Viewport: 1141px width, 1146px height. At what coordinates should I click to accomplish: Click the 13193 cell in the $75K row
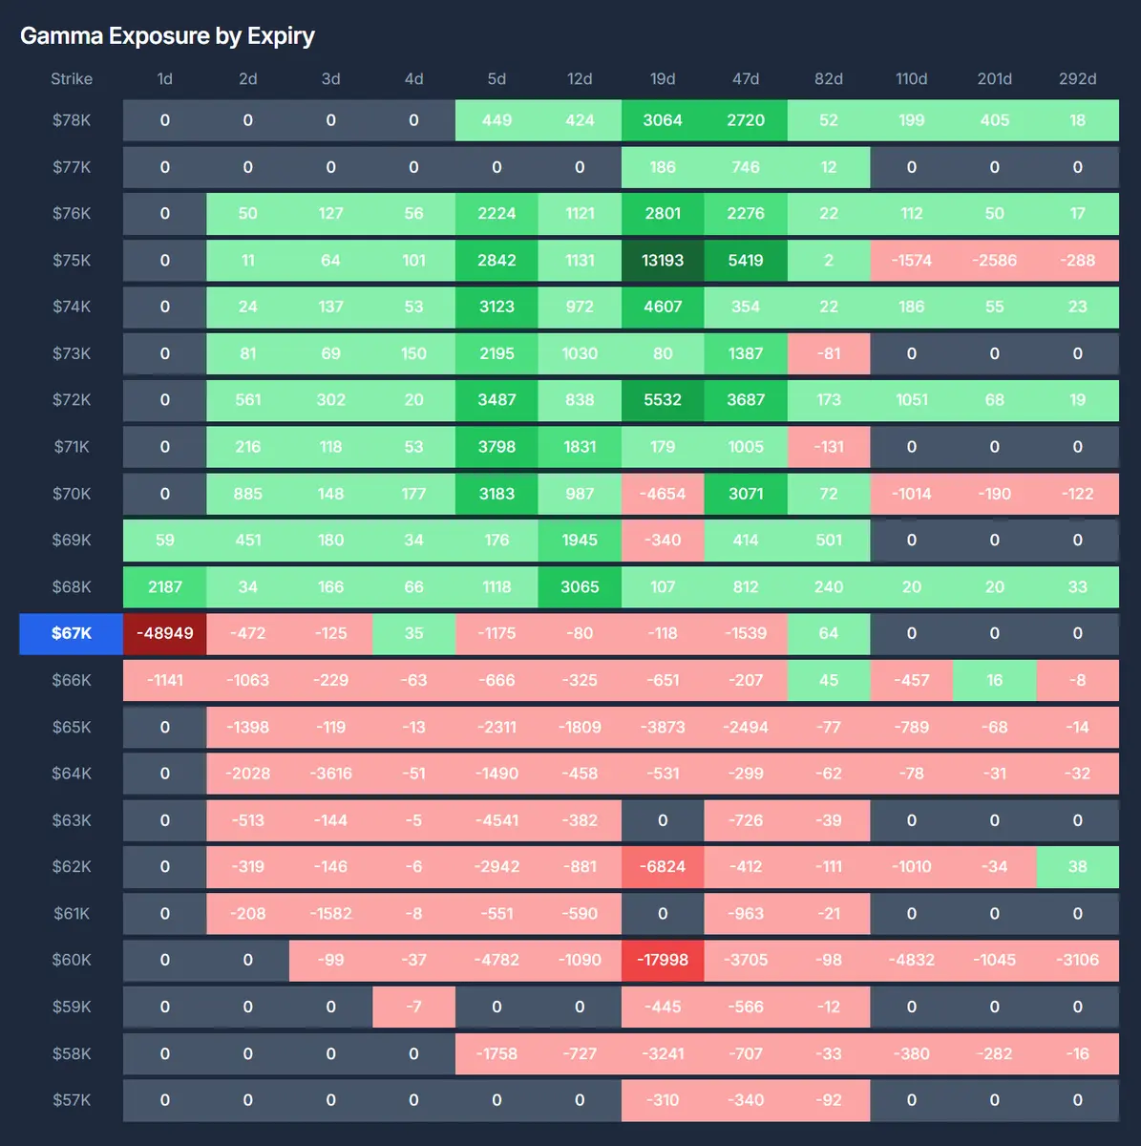pyautogui.click(x=663, y=260)
